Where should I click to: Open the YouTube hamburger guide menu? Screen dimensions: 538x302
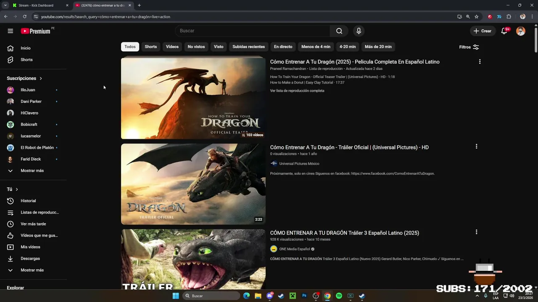11,31
